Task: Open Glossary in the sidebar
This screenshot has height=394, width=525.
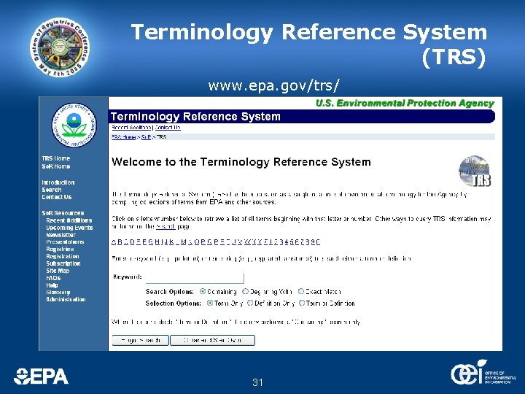Action: pyautogui.click(x=58, y=293)
